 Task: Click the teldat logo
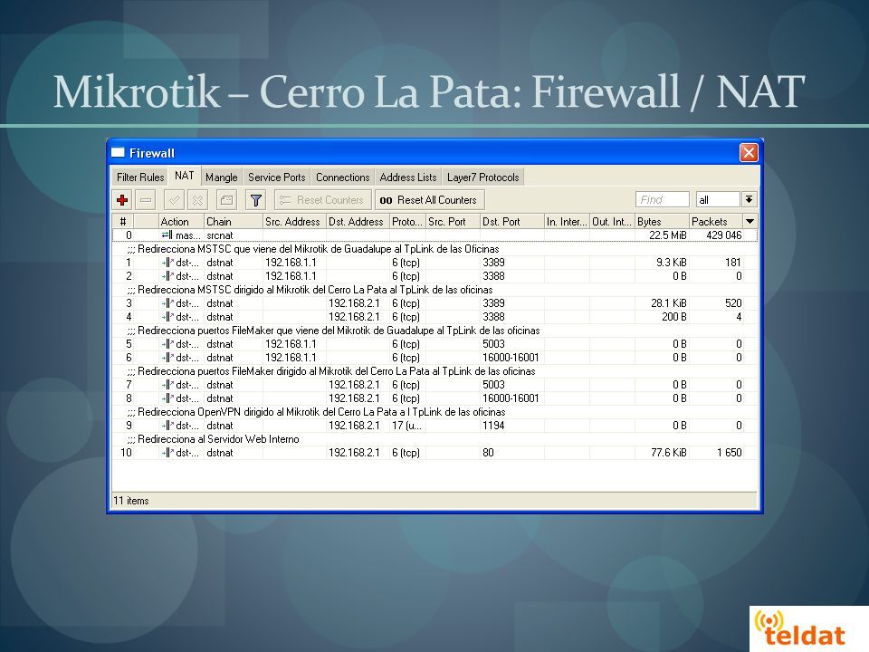point(799,628)
